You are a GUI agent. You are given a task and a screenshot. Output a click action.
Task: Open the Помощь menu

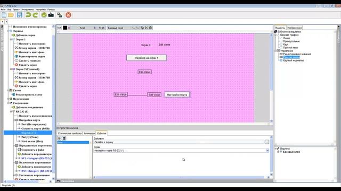tap(51, 10)
